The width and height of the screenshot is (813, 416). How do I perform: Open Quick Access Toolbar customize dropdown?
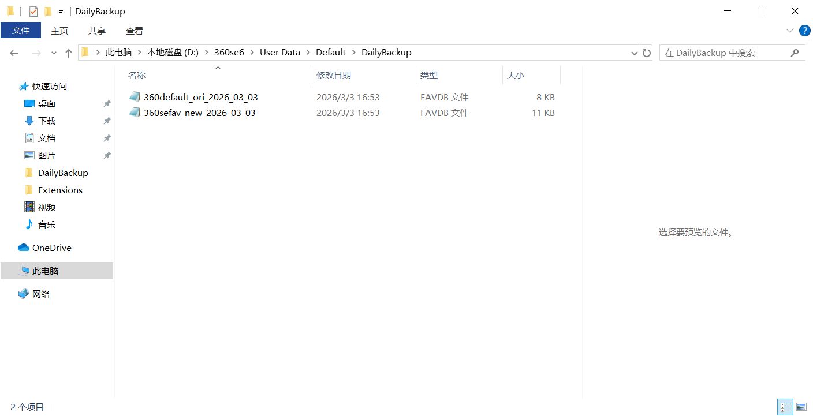61,12
